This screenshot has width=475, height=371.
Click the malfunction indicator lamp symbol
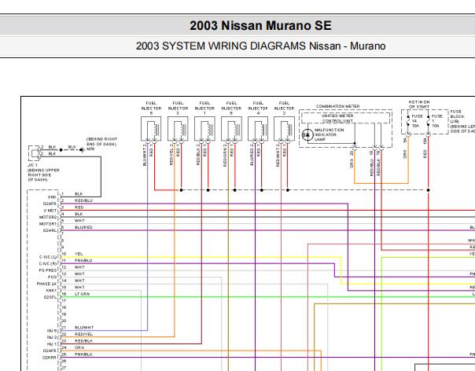[x=307, y=134]
